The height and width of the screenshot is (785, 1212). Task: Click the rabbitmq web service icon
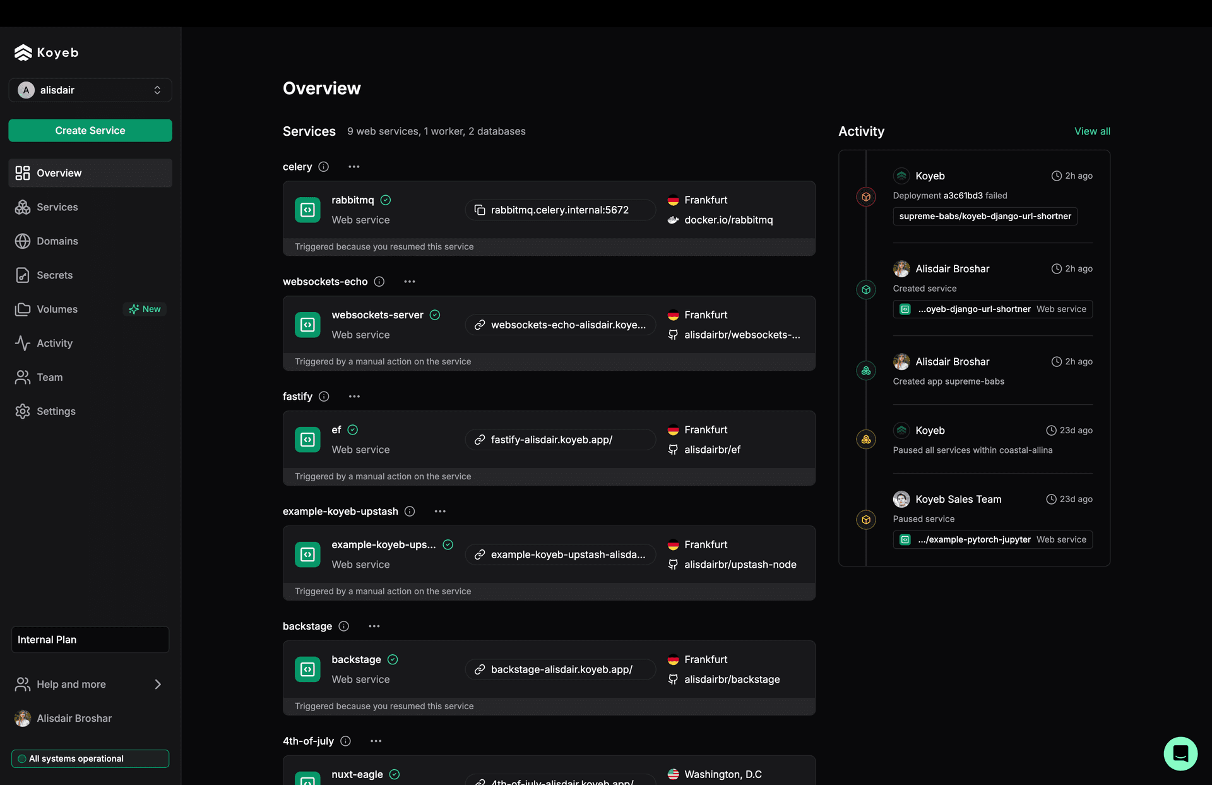pyautogui.click(x=307, y=210)
